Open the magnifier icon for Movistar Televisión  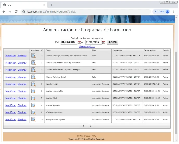[x=33, y=105]
